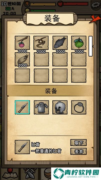The height and width of the screenshot is (180, 101).
Task: Select the grey fish inventory item
Action: point(60,43)
